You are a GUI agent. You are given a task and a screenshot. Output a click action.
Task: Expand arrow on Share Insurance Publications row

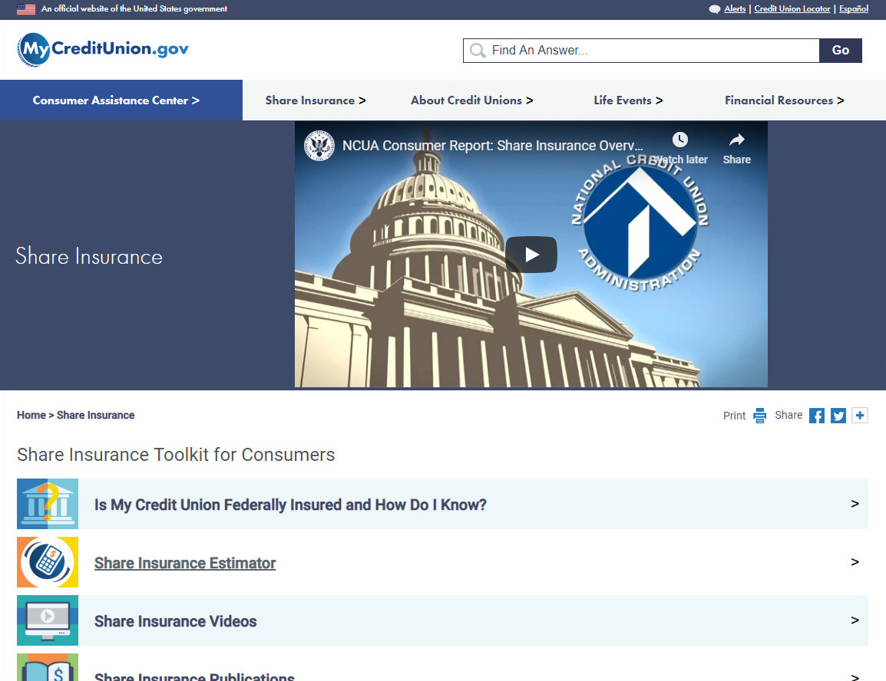[855, 676]
